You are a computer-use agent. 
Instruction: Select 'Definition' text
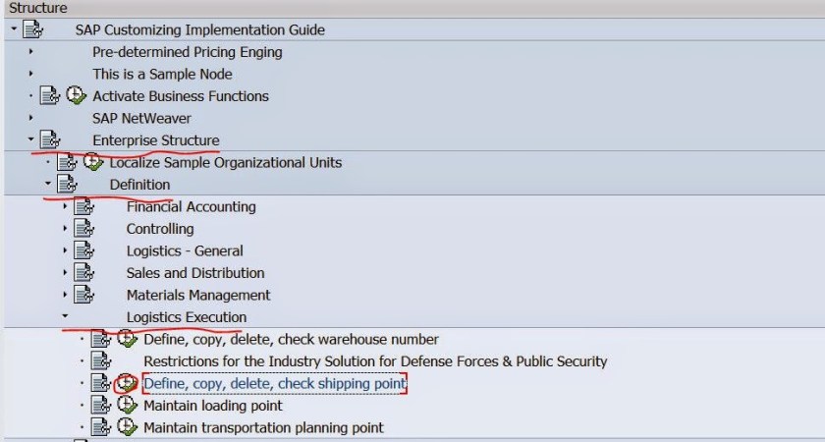139,185
